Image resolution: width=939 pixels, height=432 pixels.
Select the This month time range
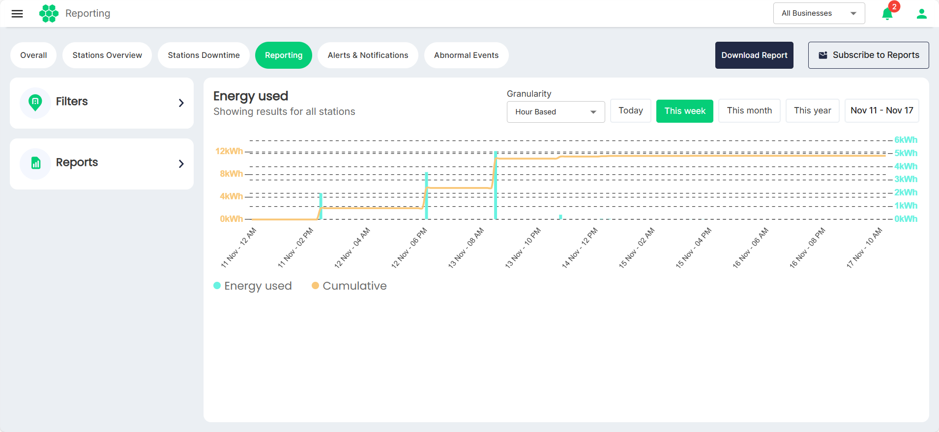pyautogui.click(x=749, y=110)
